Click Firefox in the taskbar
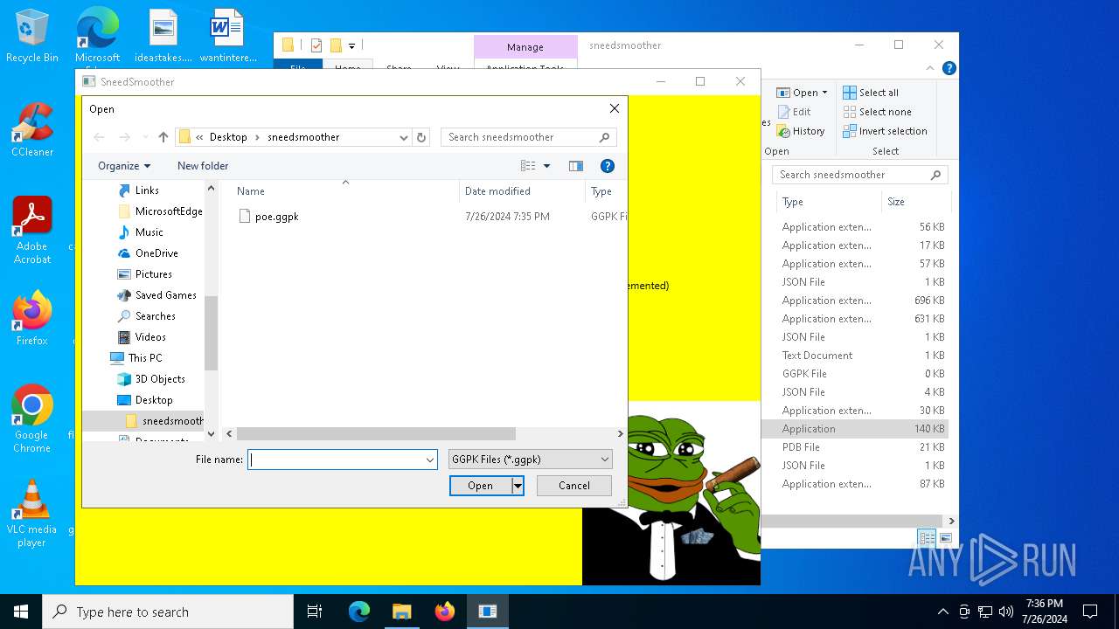Viewport: 1119px width, 629px height. pos(445,612)
